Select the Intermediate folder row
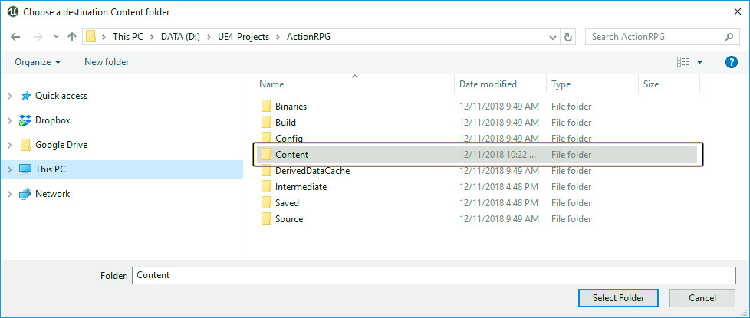 [x=301, y=187]
